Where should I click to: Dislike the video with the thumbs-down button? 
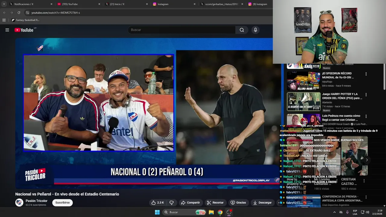point(172,203)
